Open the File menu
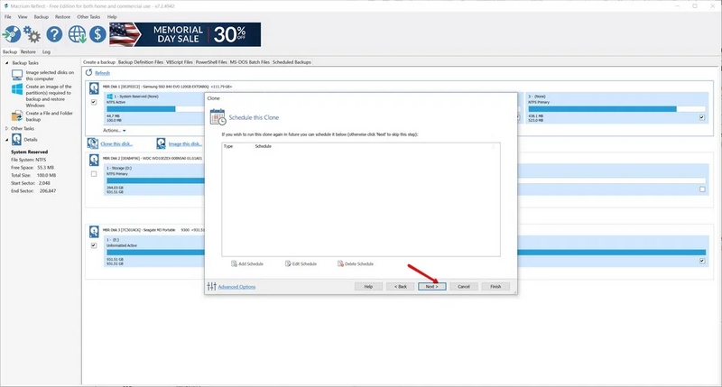Screen dimensions: 722x387 tap(8, 16)
